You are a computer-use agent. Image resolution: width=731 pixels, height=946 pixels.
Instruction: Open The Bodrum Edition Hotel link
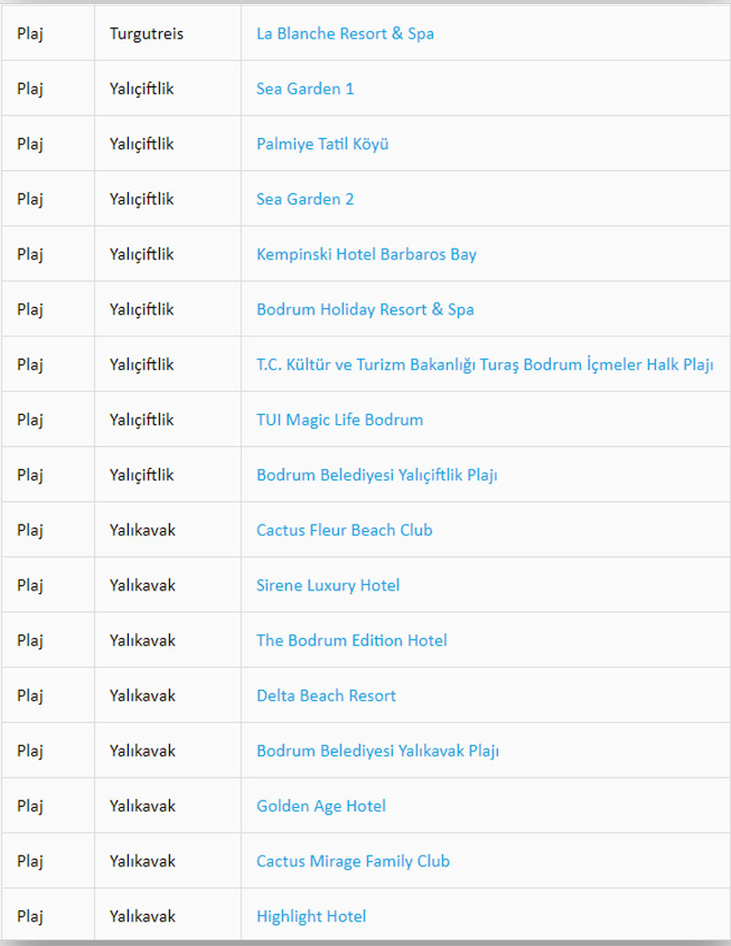coord(352,641)
